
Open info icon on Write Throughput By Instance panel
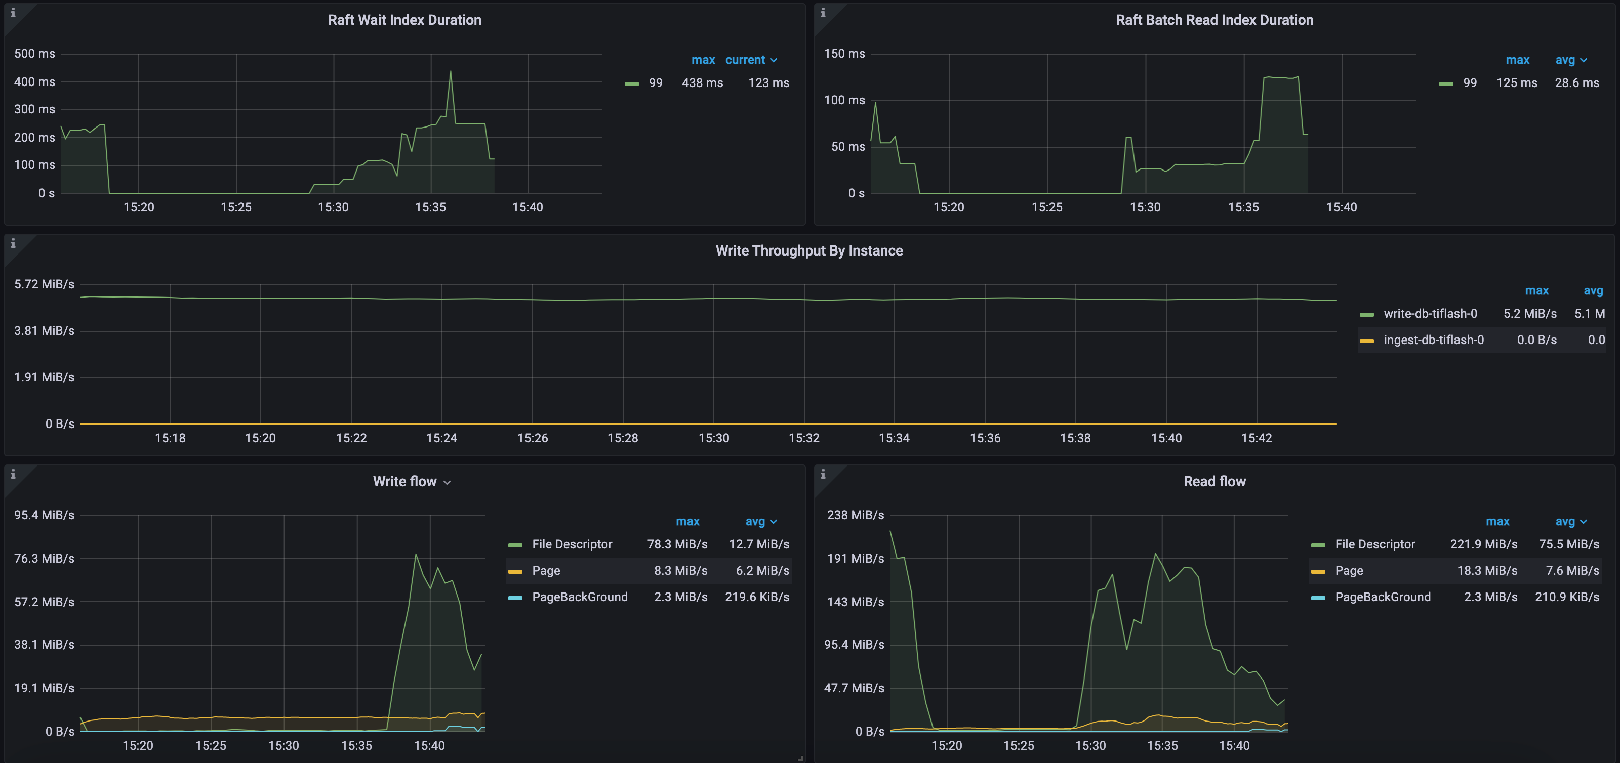tap(13, 243)
